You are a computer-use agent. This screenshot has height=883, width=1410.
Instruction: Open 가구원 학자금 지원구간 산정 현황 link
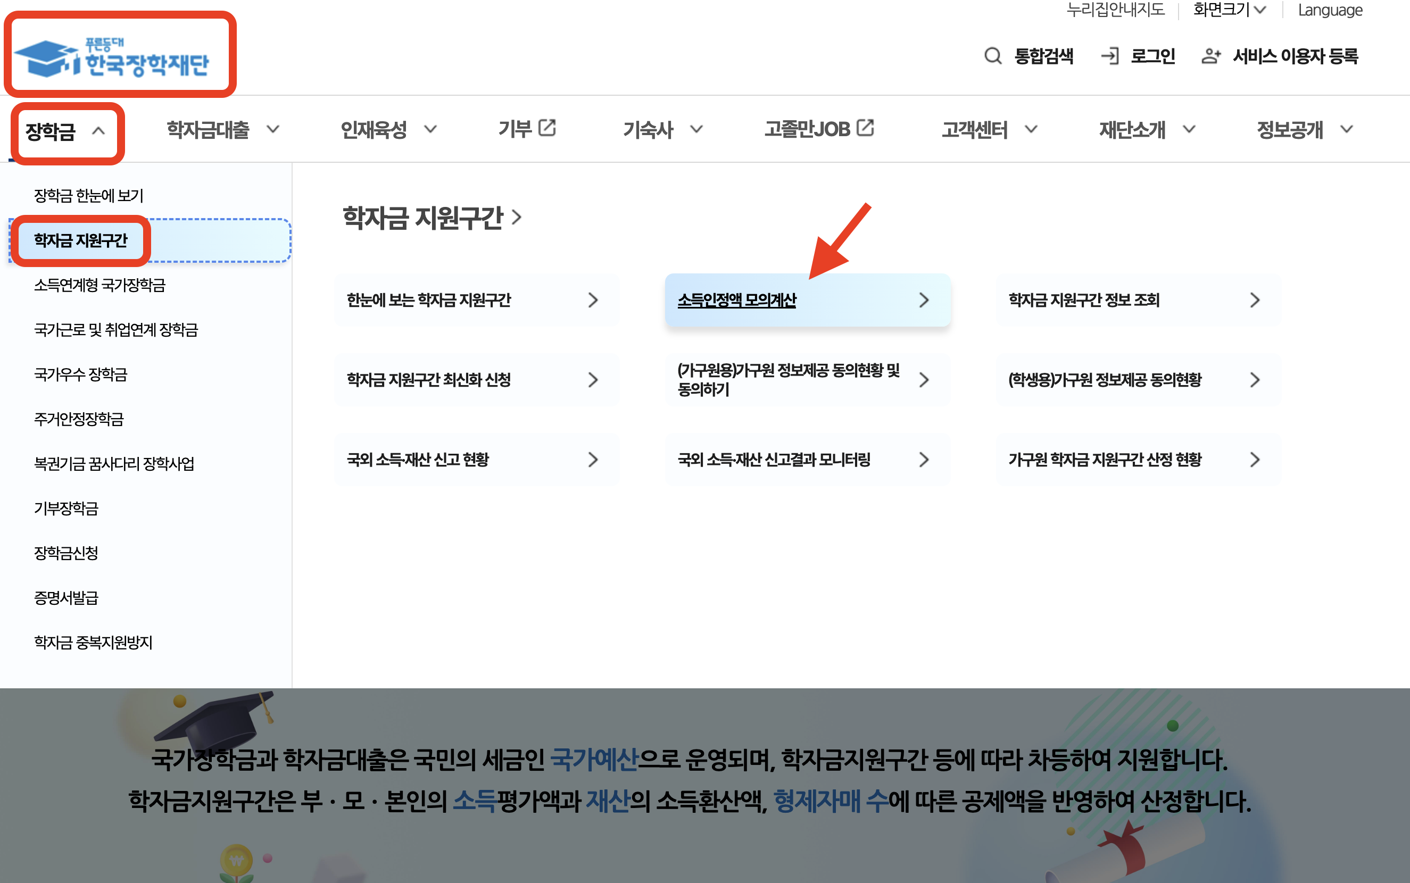tap(1105, 460)
